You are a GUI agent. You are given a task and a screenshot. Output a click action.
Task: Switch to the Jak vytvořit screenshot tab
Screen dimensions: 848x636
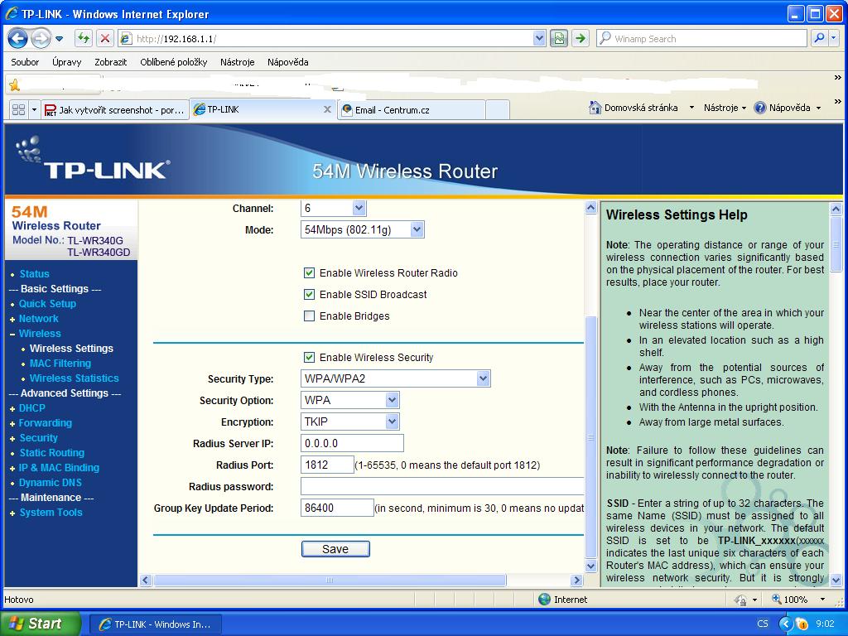115,110
